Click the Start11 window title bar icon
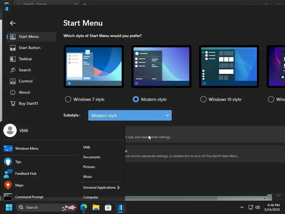The image size is (285, 214). (7, 9)
